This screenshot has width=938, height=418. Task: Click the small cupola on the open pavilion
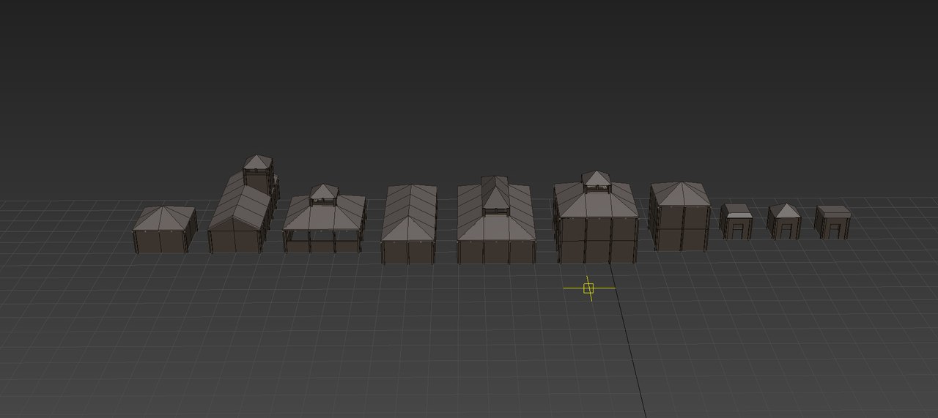(322, 193)
